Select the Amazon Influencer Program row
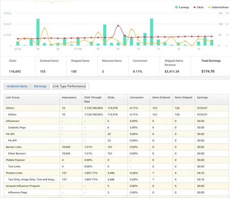 [x=116, y=186]
